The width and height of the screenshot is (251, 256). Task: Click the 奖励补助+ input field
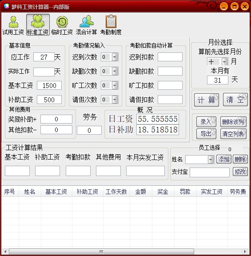56,119
